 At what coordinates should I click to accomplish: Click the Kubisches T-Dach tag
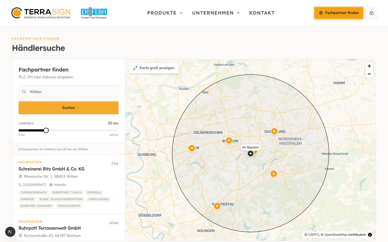(67, 193)
